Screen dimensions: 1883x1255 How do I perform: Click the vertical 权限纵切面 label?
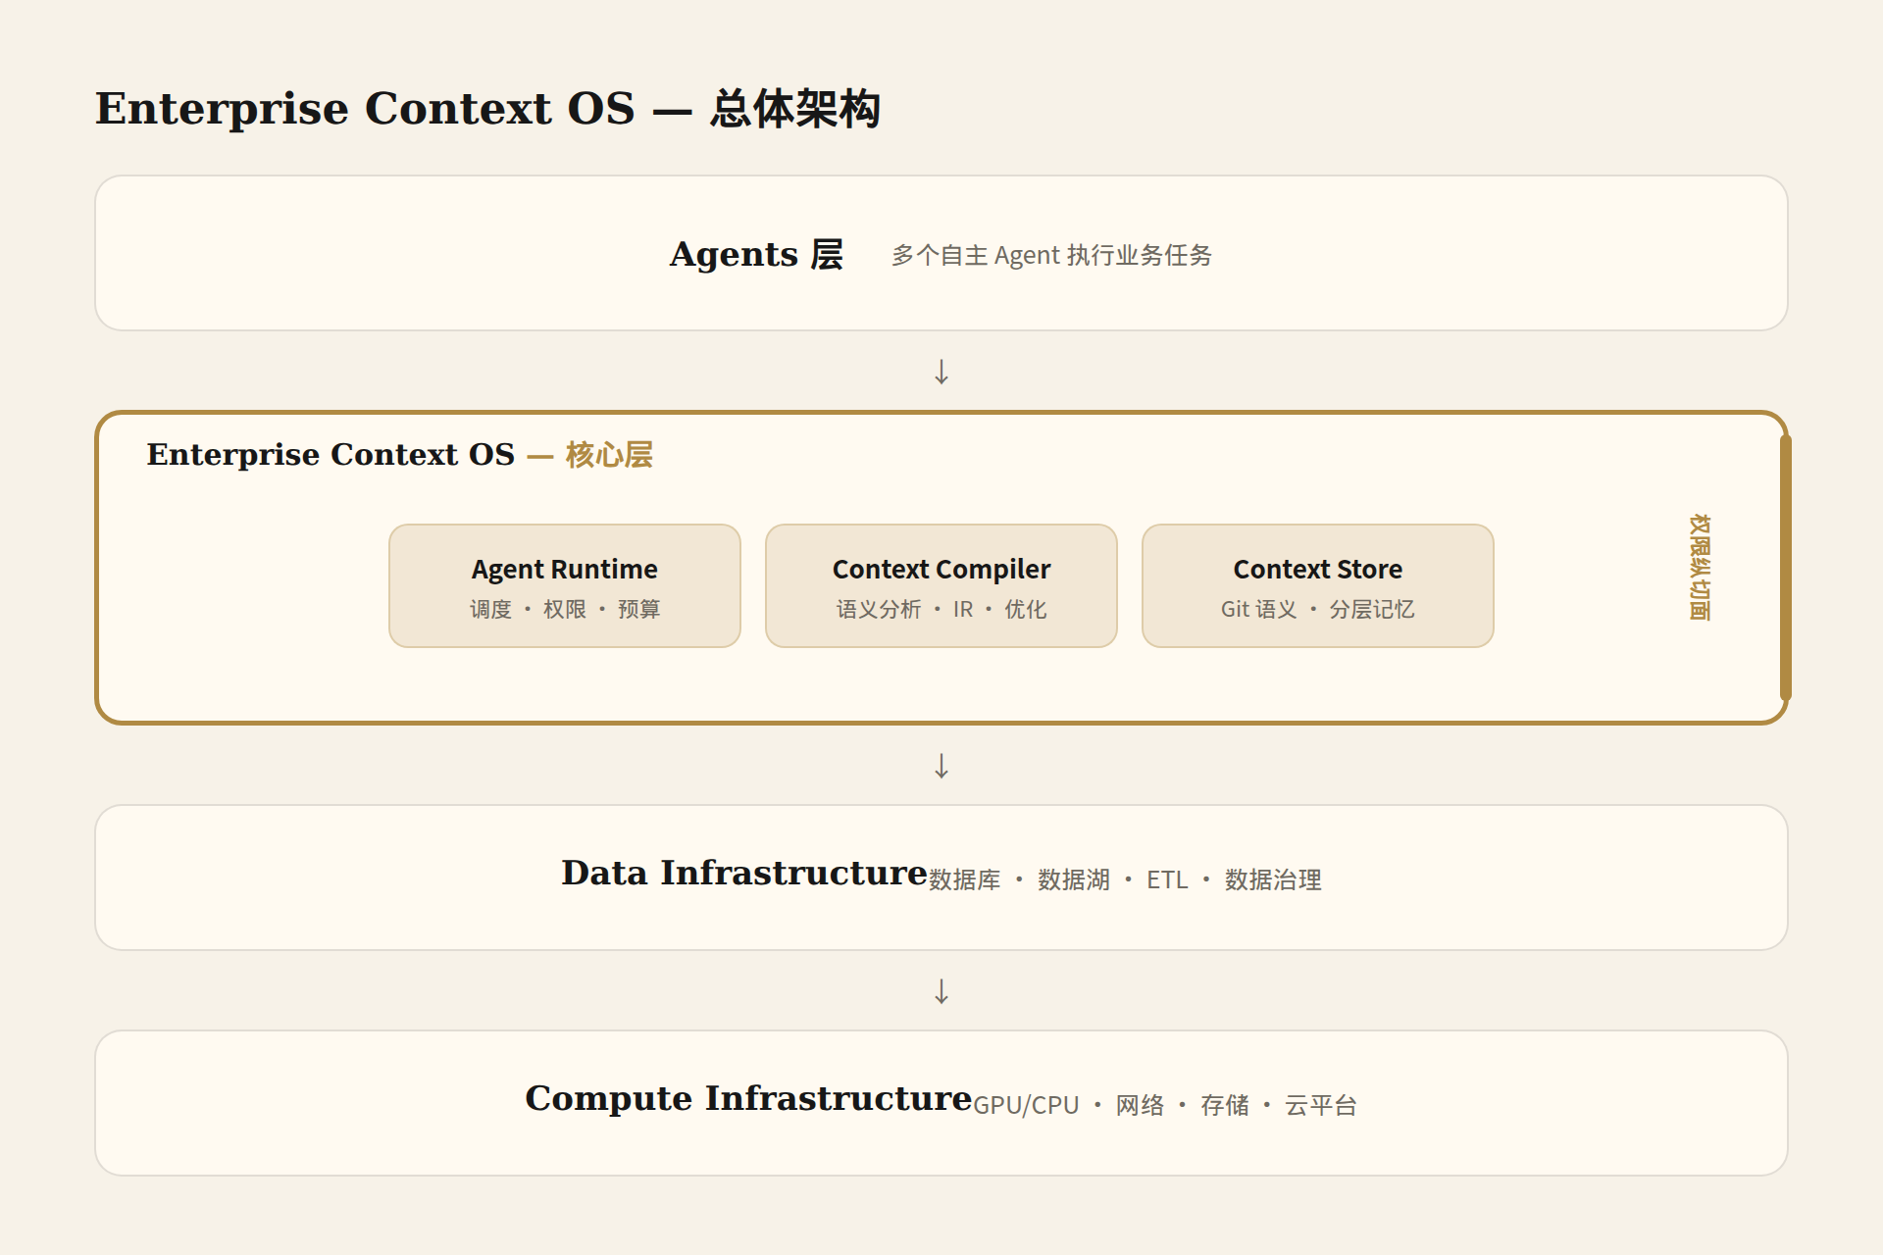(x=1700, y=567)
